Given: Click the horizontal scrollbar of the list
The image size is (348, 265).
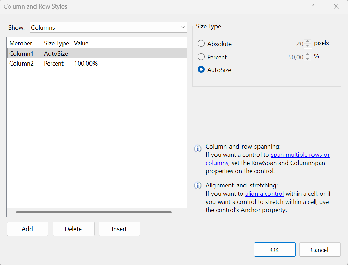Looking at the screenshot, I should pos(94,212).
